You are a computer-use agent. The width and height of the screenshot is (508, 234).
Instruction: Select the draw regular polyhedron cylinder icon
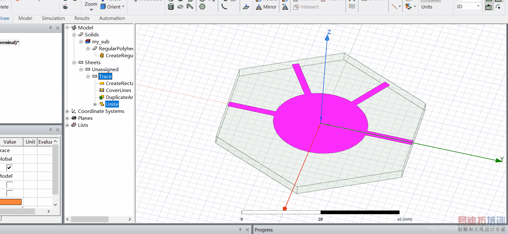pyautogui.click(x=171, y=7)
